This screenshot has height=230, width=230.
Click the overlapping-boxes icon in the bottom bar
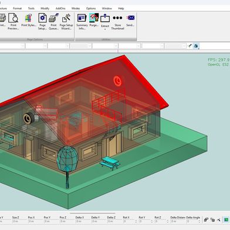(206, 220)
